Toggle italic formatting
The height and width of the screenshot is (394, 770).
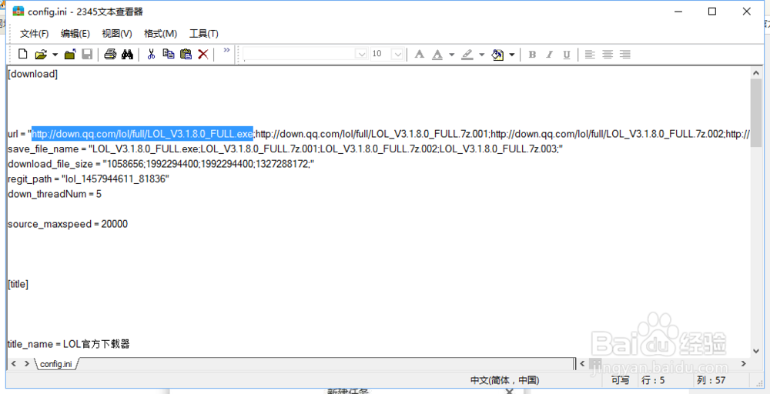[x=550, y=55]
